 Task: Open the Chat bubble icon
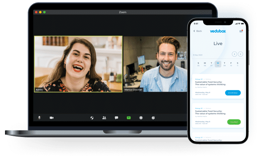[x=116, y=118]
